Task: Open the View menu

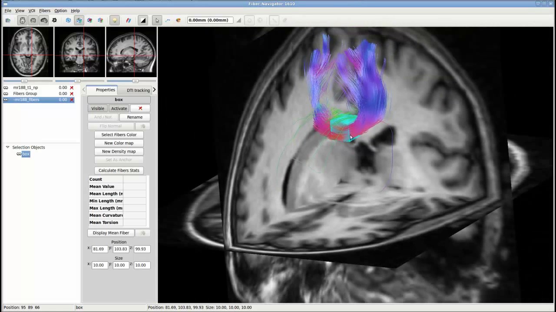Action: click(x=20, y=10)
